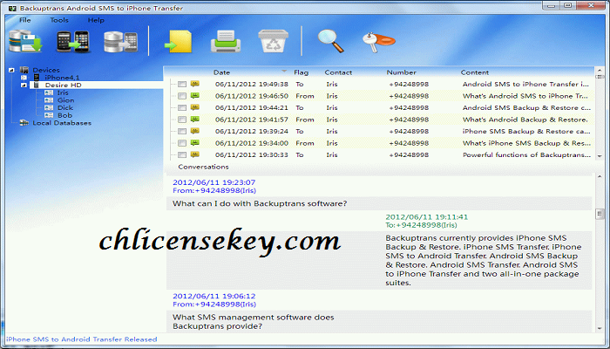Click message bubble icon in 19:41:57 row
This screenshot has height=349, width=610.
pyautogui.click(x=195, y=120)
